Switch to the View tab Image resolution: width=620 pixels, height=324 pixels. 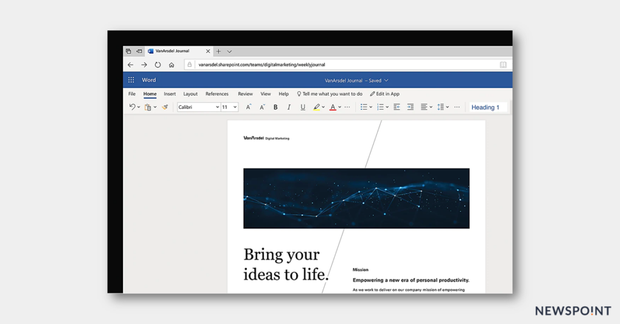[x=265, y=94]
